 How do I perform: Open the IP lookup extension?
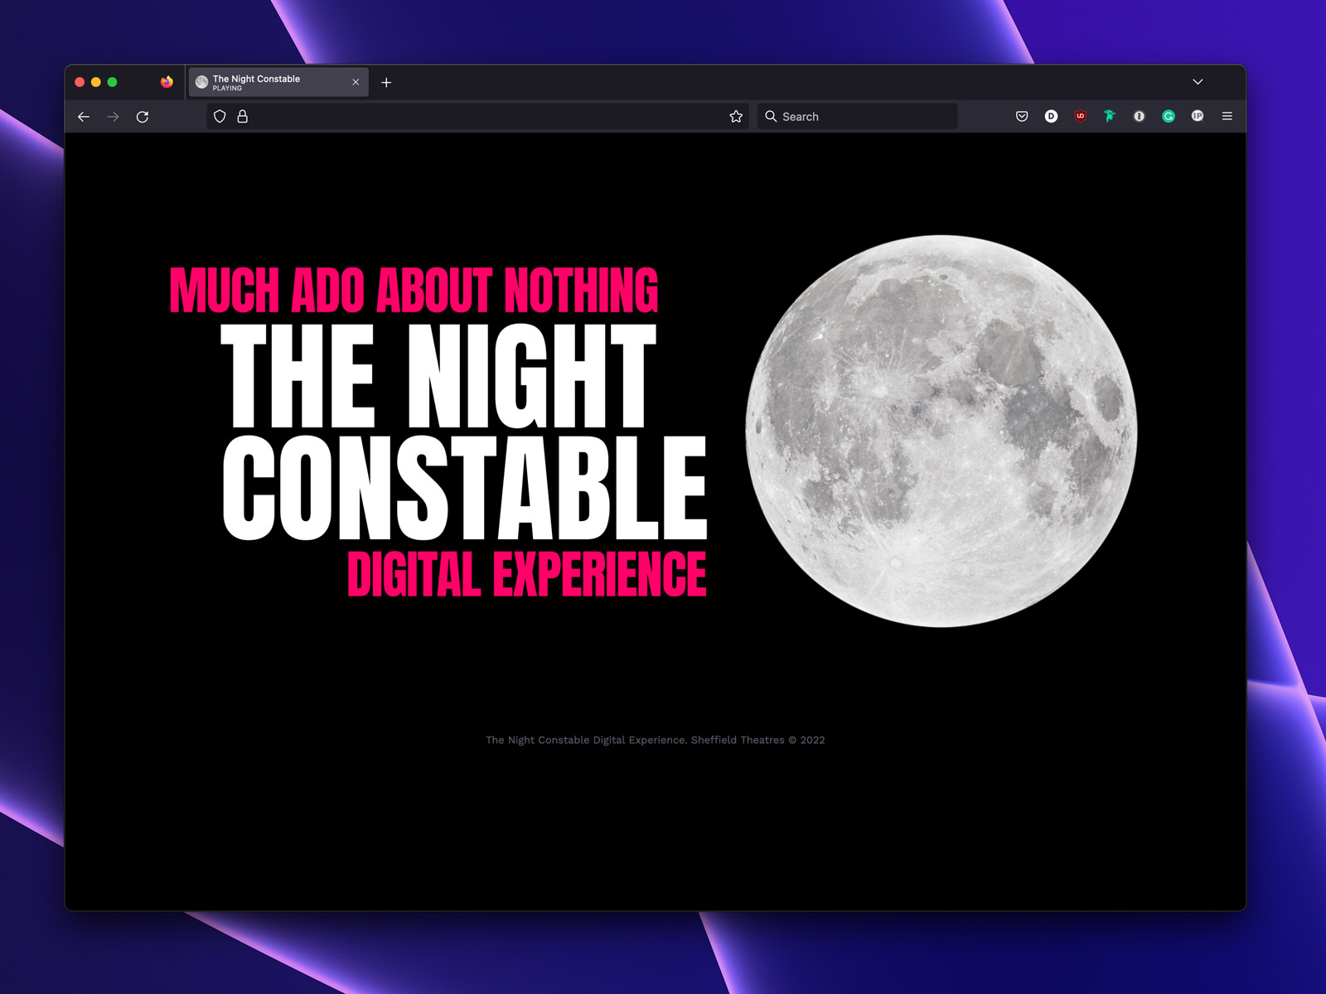pyautogui.click(x=1198, y=117)
